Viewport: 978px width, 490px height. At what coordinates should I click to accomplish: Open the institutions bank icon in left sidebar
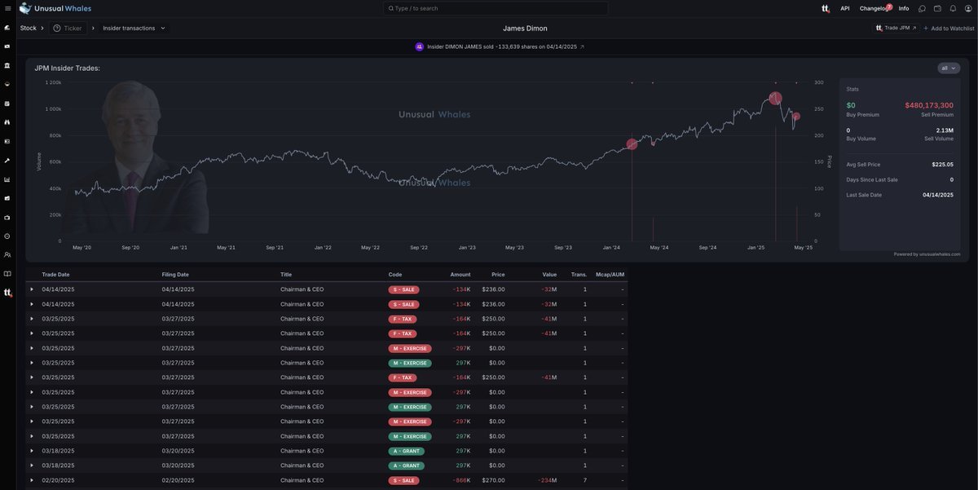point(7,65)
